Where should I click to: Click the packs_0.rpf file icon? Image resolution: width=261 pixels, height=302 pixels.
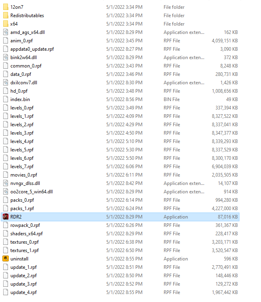pyautogui.click(x=6, y=200)
